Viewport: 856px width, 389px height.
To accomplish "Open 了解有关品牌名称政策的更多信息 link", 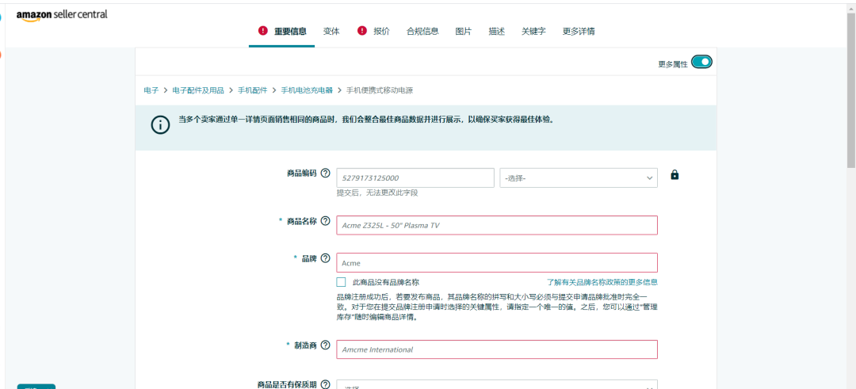I will pos(602,282).
